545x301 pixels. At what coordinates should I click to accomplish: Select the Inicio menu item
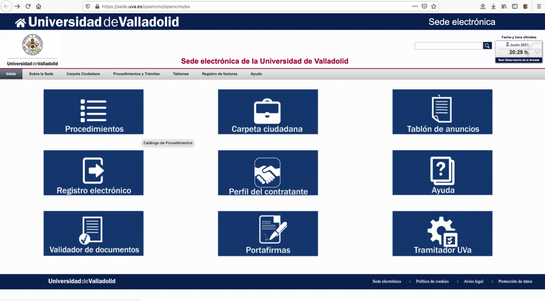(x=11, y=73)
